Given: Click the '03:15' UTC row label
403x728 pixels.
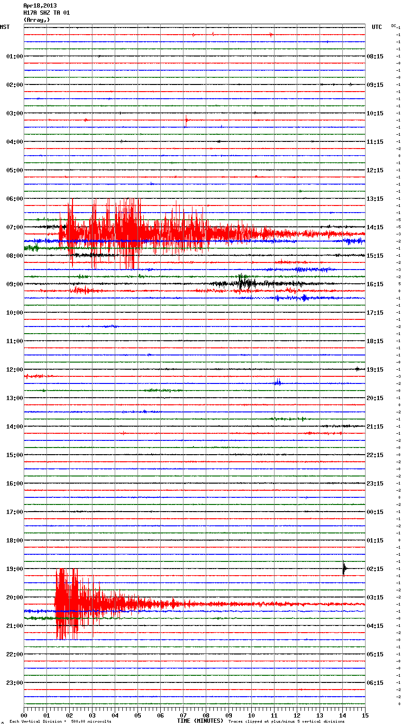Looking at the screenshot, I should 375,597.
